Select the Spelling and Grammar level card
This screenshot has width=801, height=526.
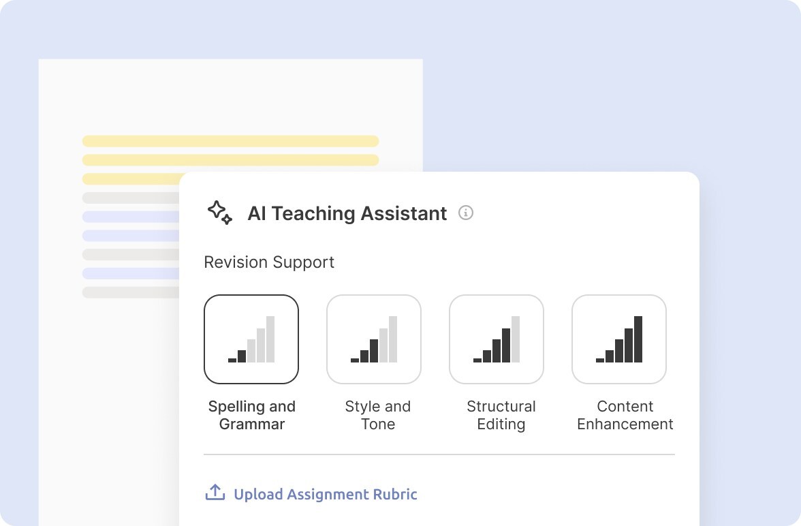pos(251,339)
